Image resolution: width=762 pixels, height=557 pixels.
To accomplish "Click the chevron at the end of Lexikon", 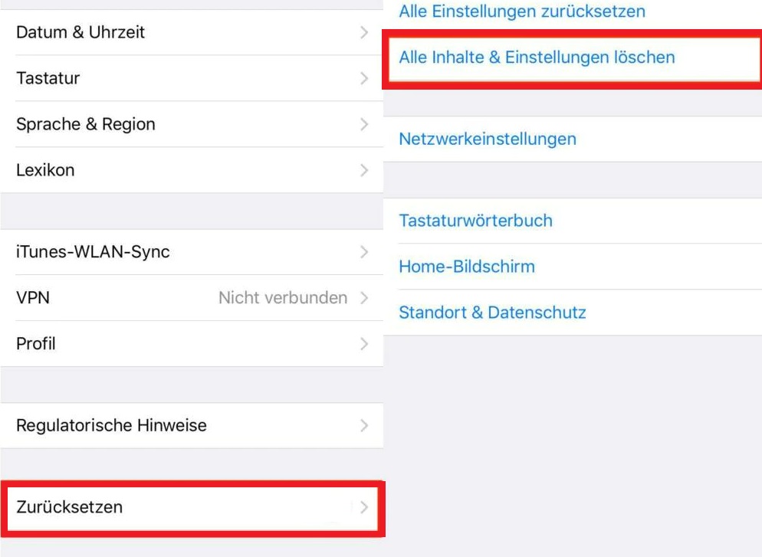I will point(364,170).
